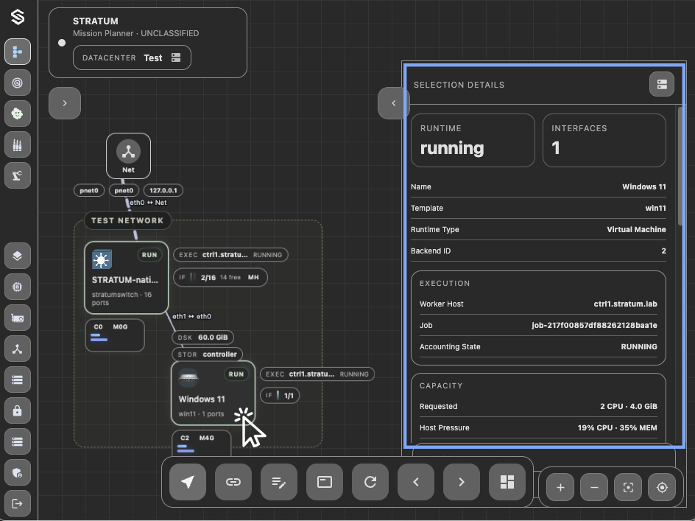Select the pointer arrow tool in bottom toolbar
Image resolution: width=695 pixels, height=521 pixels.
tap(188, 482)
